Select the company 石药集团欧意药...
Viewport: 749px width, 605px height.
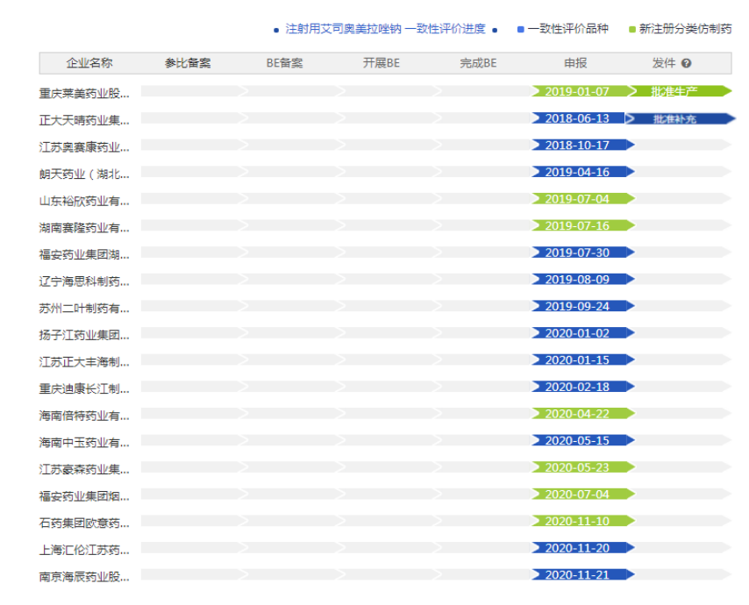coord(84,523)
